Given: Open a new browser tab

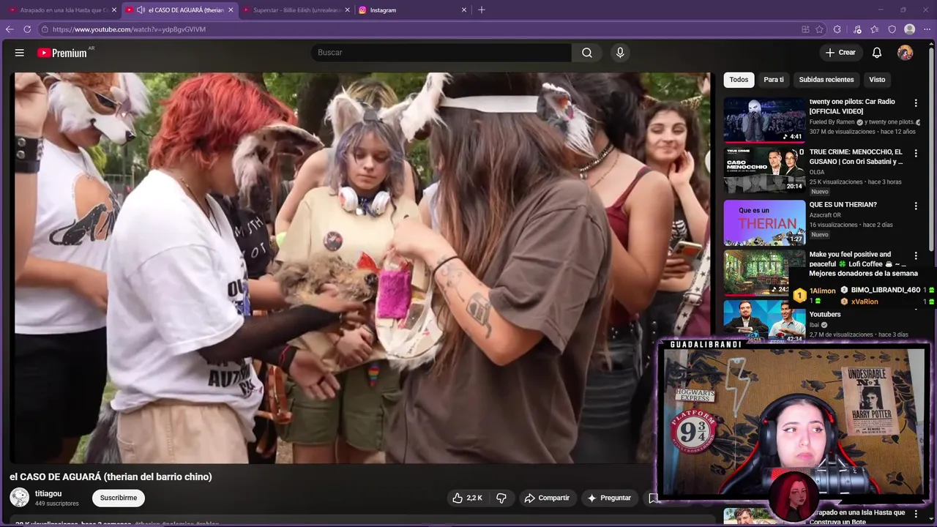Looking at the screenshot, I should point(481,10).
